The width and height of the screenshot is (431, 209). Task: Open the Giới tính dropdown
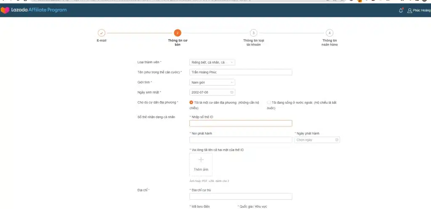point(212,83)
